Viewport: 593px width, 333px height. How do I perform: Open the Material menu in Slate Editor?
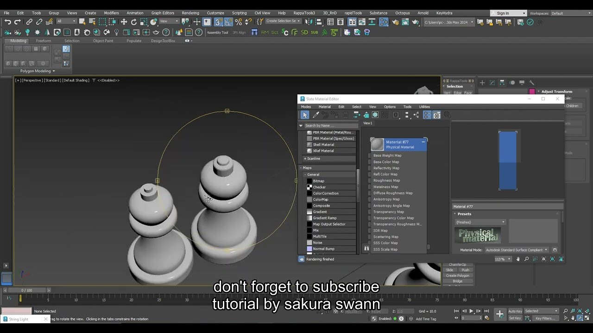324,106
